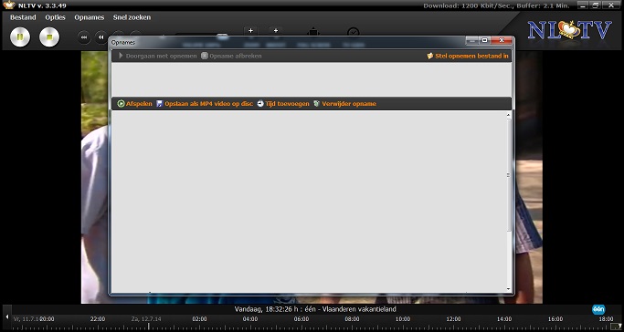The width and height of the screenshot is (624, 332).
Task: Open the Bestand menu
Action: click(23, 17)
